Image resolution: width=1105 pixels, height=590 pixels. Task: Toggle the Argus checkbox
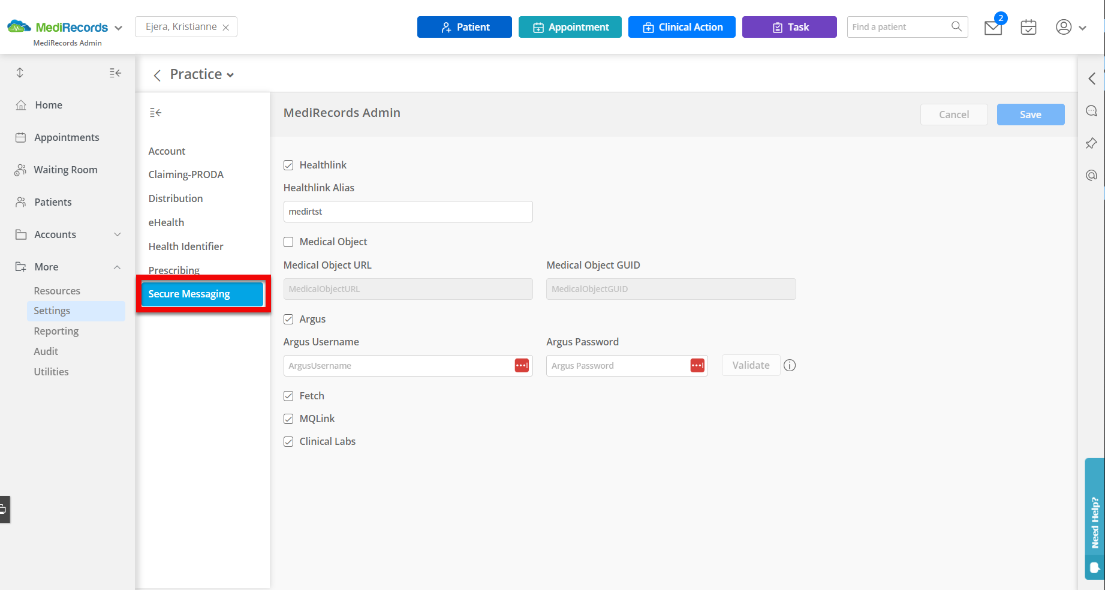click(288, 319)
